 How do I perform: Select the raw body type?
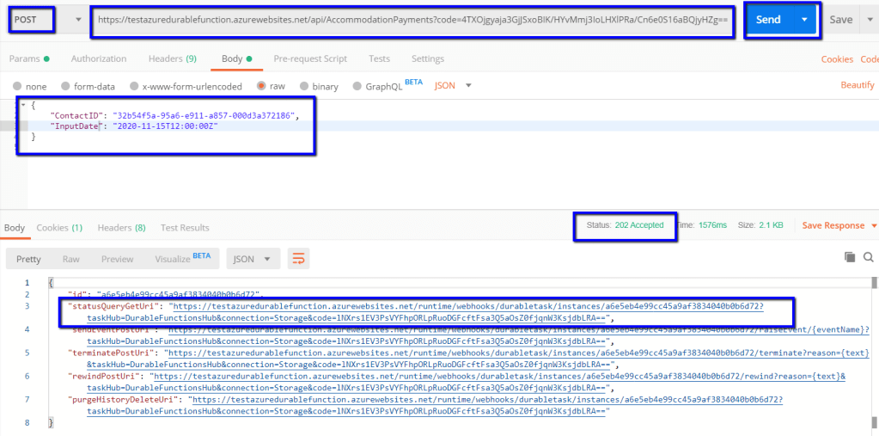click(261, 87)
